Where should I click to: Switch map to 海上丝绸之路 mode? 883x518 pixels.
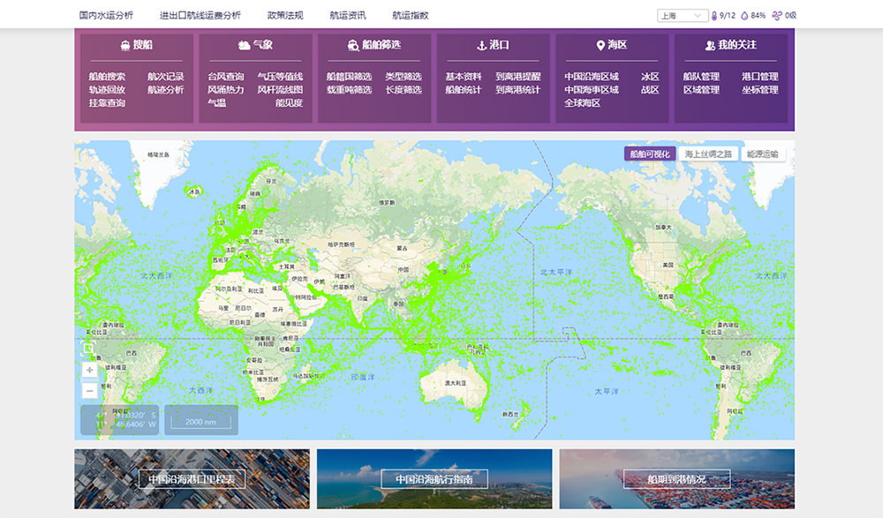pyautogui.click(x=708, y=154)
